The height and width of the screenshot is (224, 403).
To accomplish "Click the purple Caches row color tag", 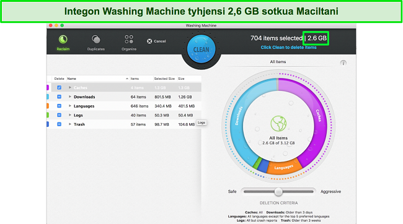I will point(48,87).
